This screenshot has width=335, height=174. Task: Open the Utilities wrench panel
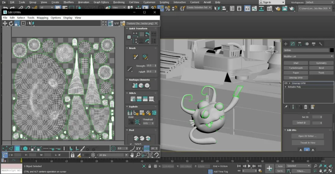[x=321, y=44]
